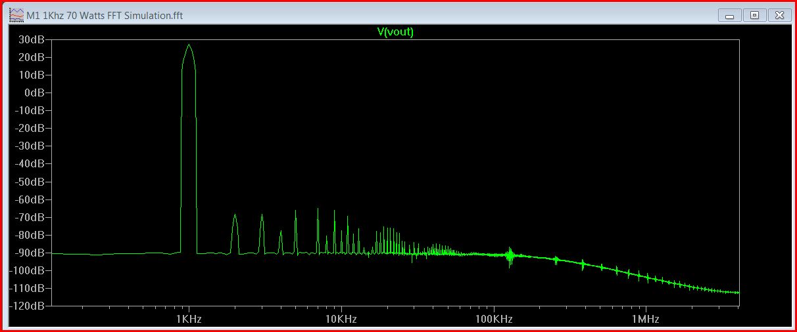797x332 pixels.
Task: Click the LTspice waveform icon in title bar
Action: tap(16, 14)
